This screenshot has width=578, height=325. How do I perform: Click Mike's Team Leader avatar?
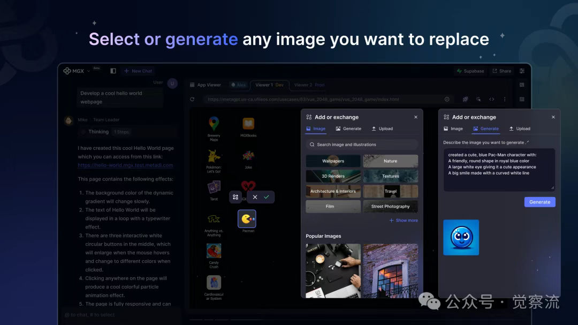[69, 120]
